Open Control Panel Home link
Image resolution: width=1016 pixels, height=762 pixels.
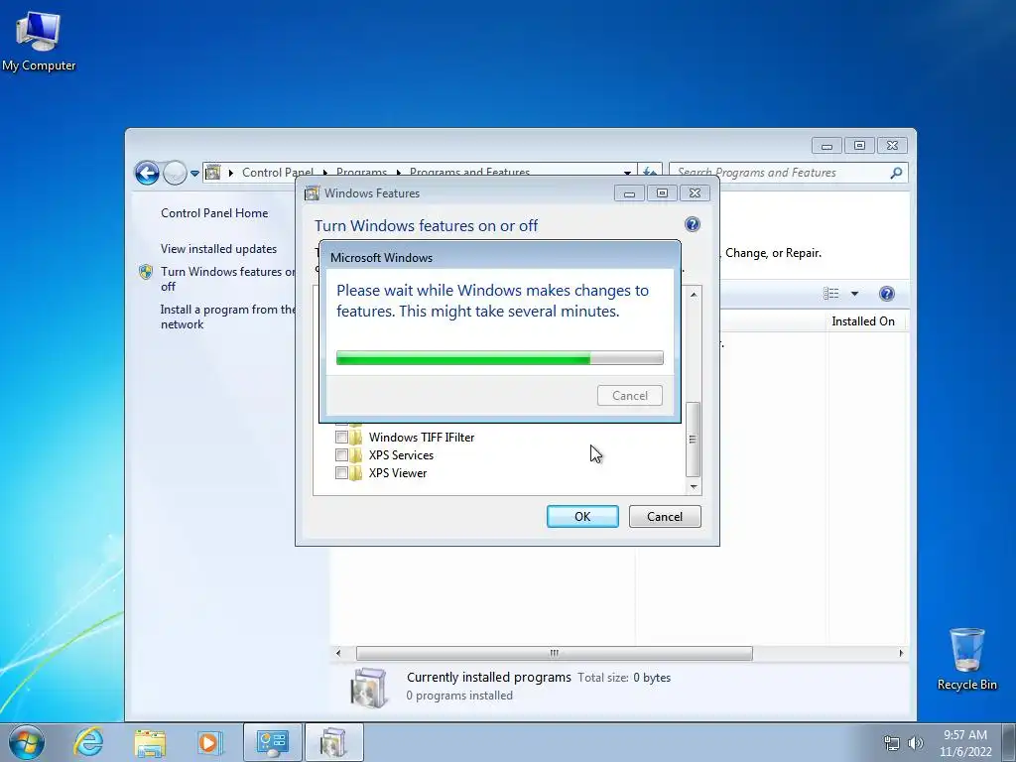[214, 213]
